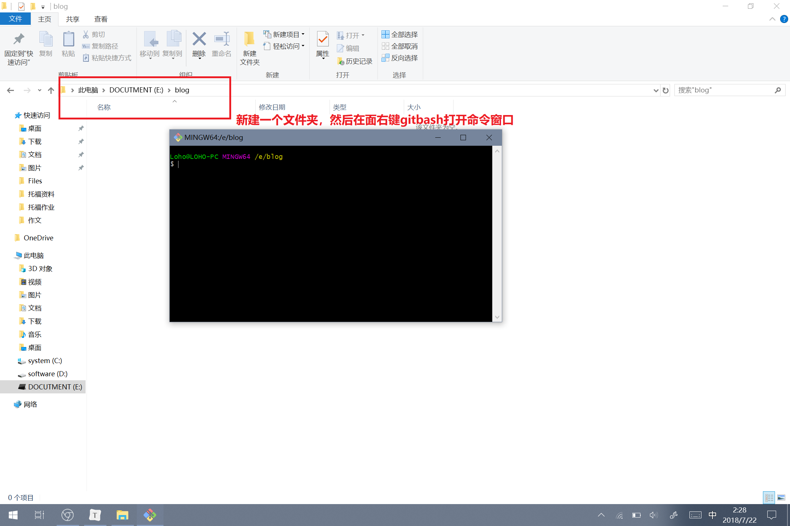This screenshot has width=790, height=526.
Task: Open Git Bash from the taskbar
Action: click(150, 515)
